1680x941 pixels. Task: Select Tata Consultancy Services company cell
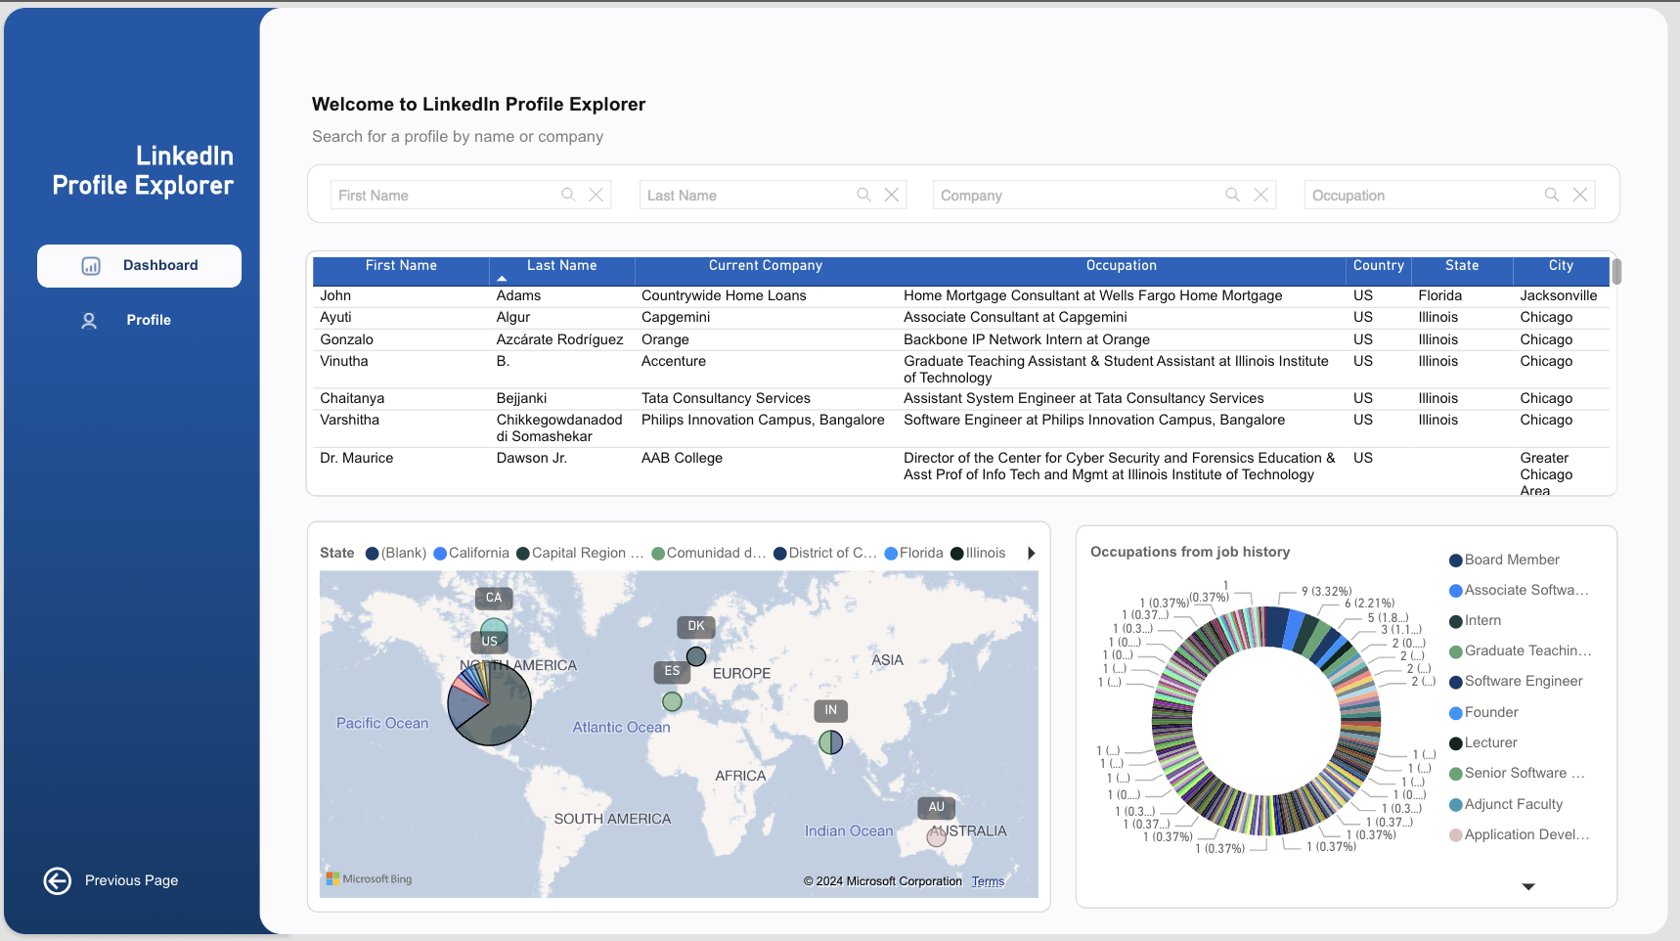point(726,399)
